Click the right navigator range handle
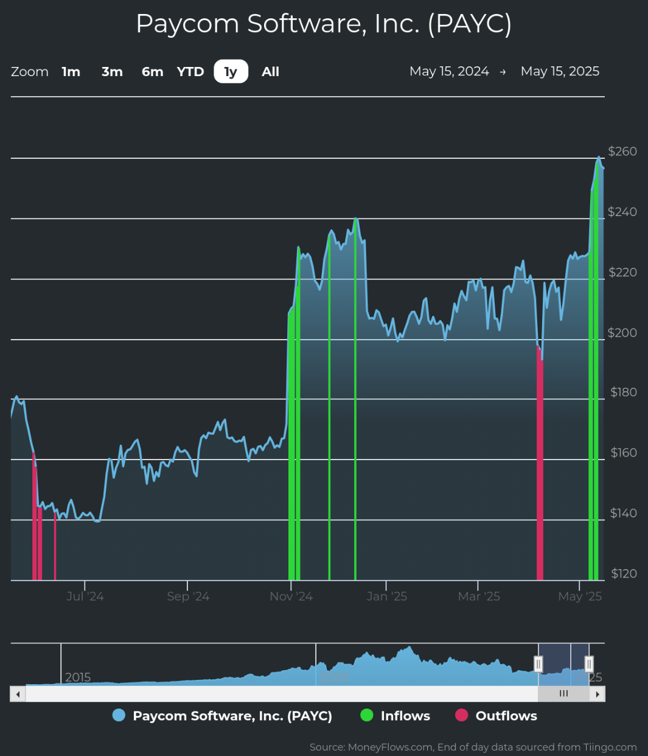The height and width of the screenshot is (756, 648). 589,663
